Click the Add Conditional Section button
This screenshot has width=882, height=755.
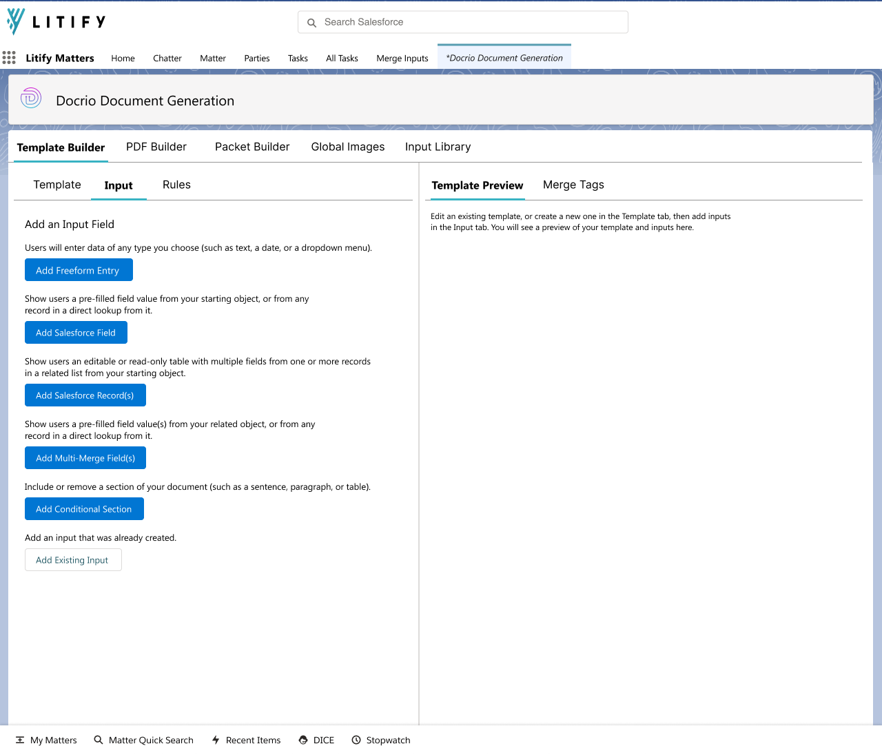(x=84, y=509)
